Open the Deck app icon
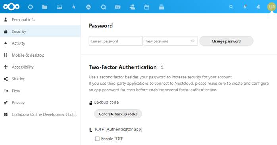277x145 pixels. tap(161, 7)
